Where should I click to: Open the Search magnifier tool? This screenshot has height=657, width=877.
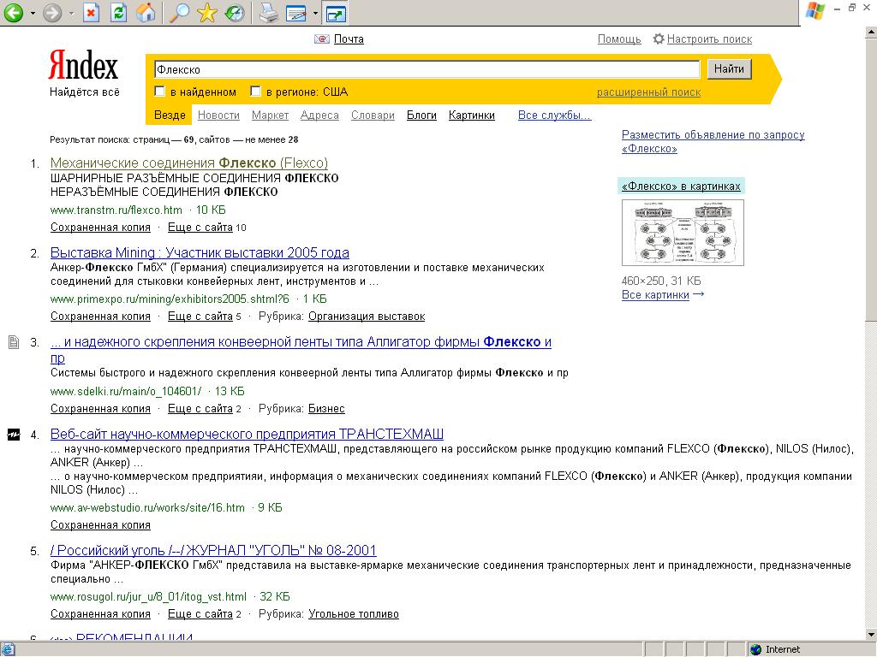(179, 13)
